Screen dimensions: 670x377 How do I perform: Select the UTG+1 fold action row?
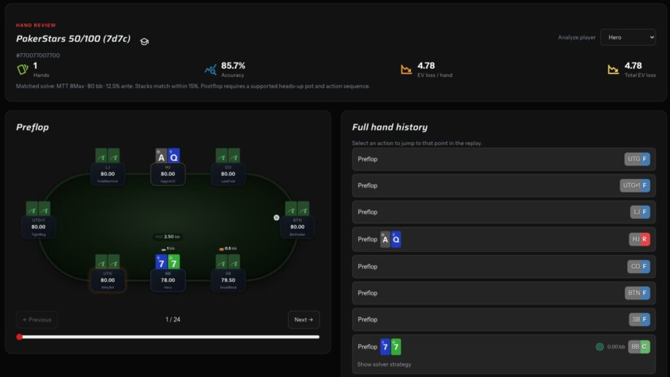(504, 186)
